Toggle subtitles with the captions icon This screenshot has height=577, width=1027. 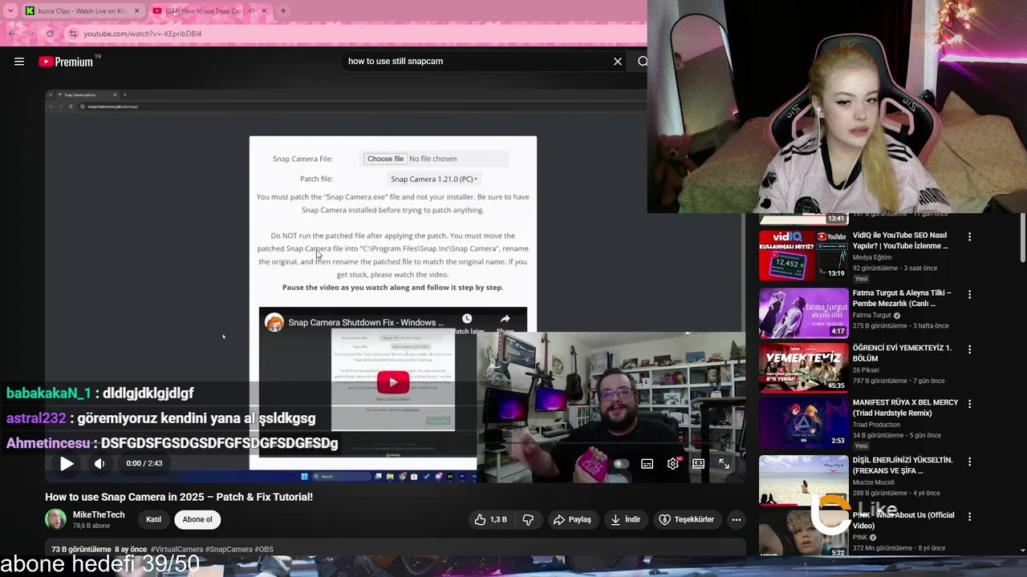(647, 463)
